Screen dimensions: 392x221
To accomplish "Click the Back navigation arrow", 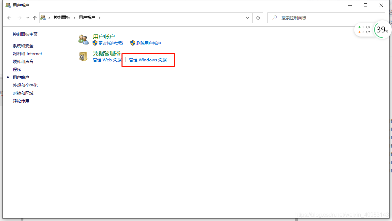I will click(9, 18).
